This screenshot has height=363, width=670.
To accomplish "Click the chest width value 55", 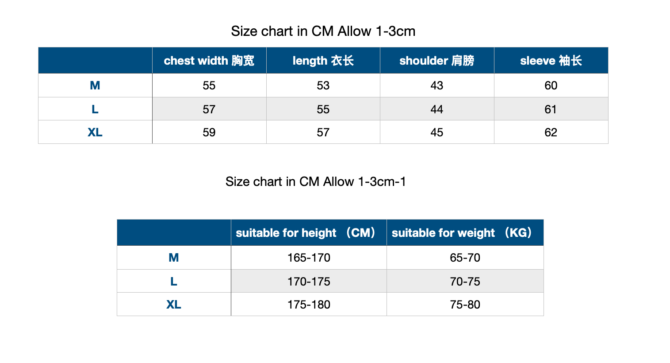I will [x=209, y=85].
